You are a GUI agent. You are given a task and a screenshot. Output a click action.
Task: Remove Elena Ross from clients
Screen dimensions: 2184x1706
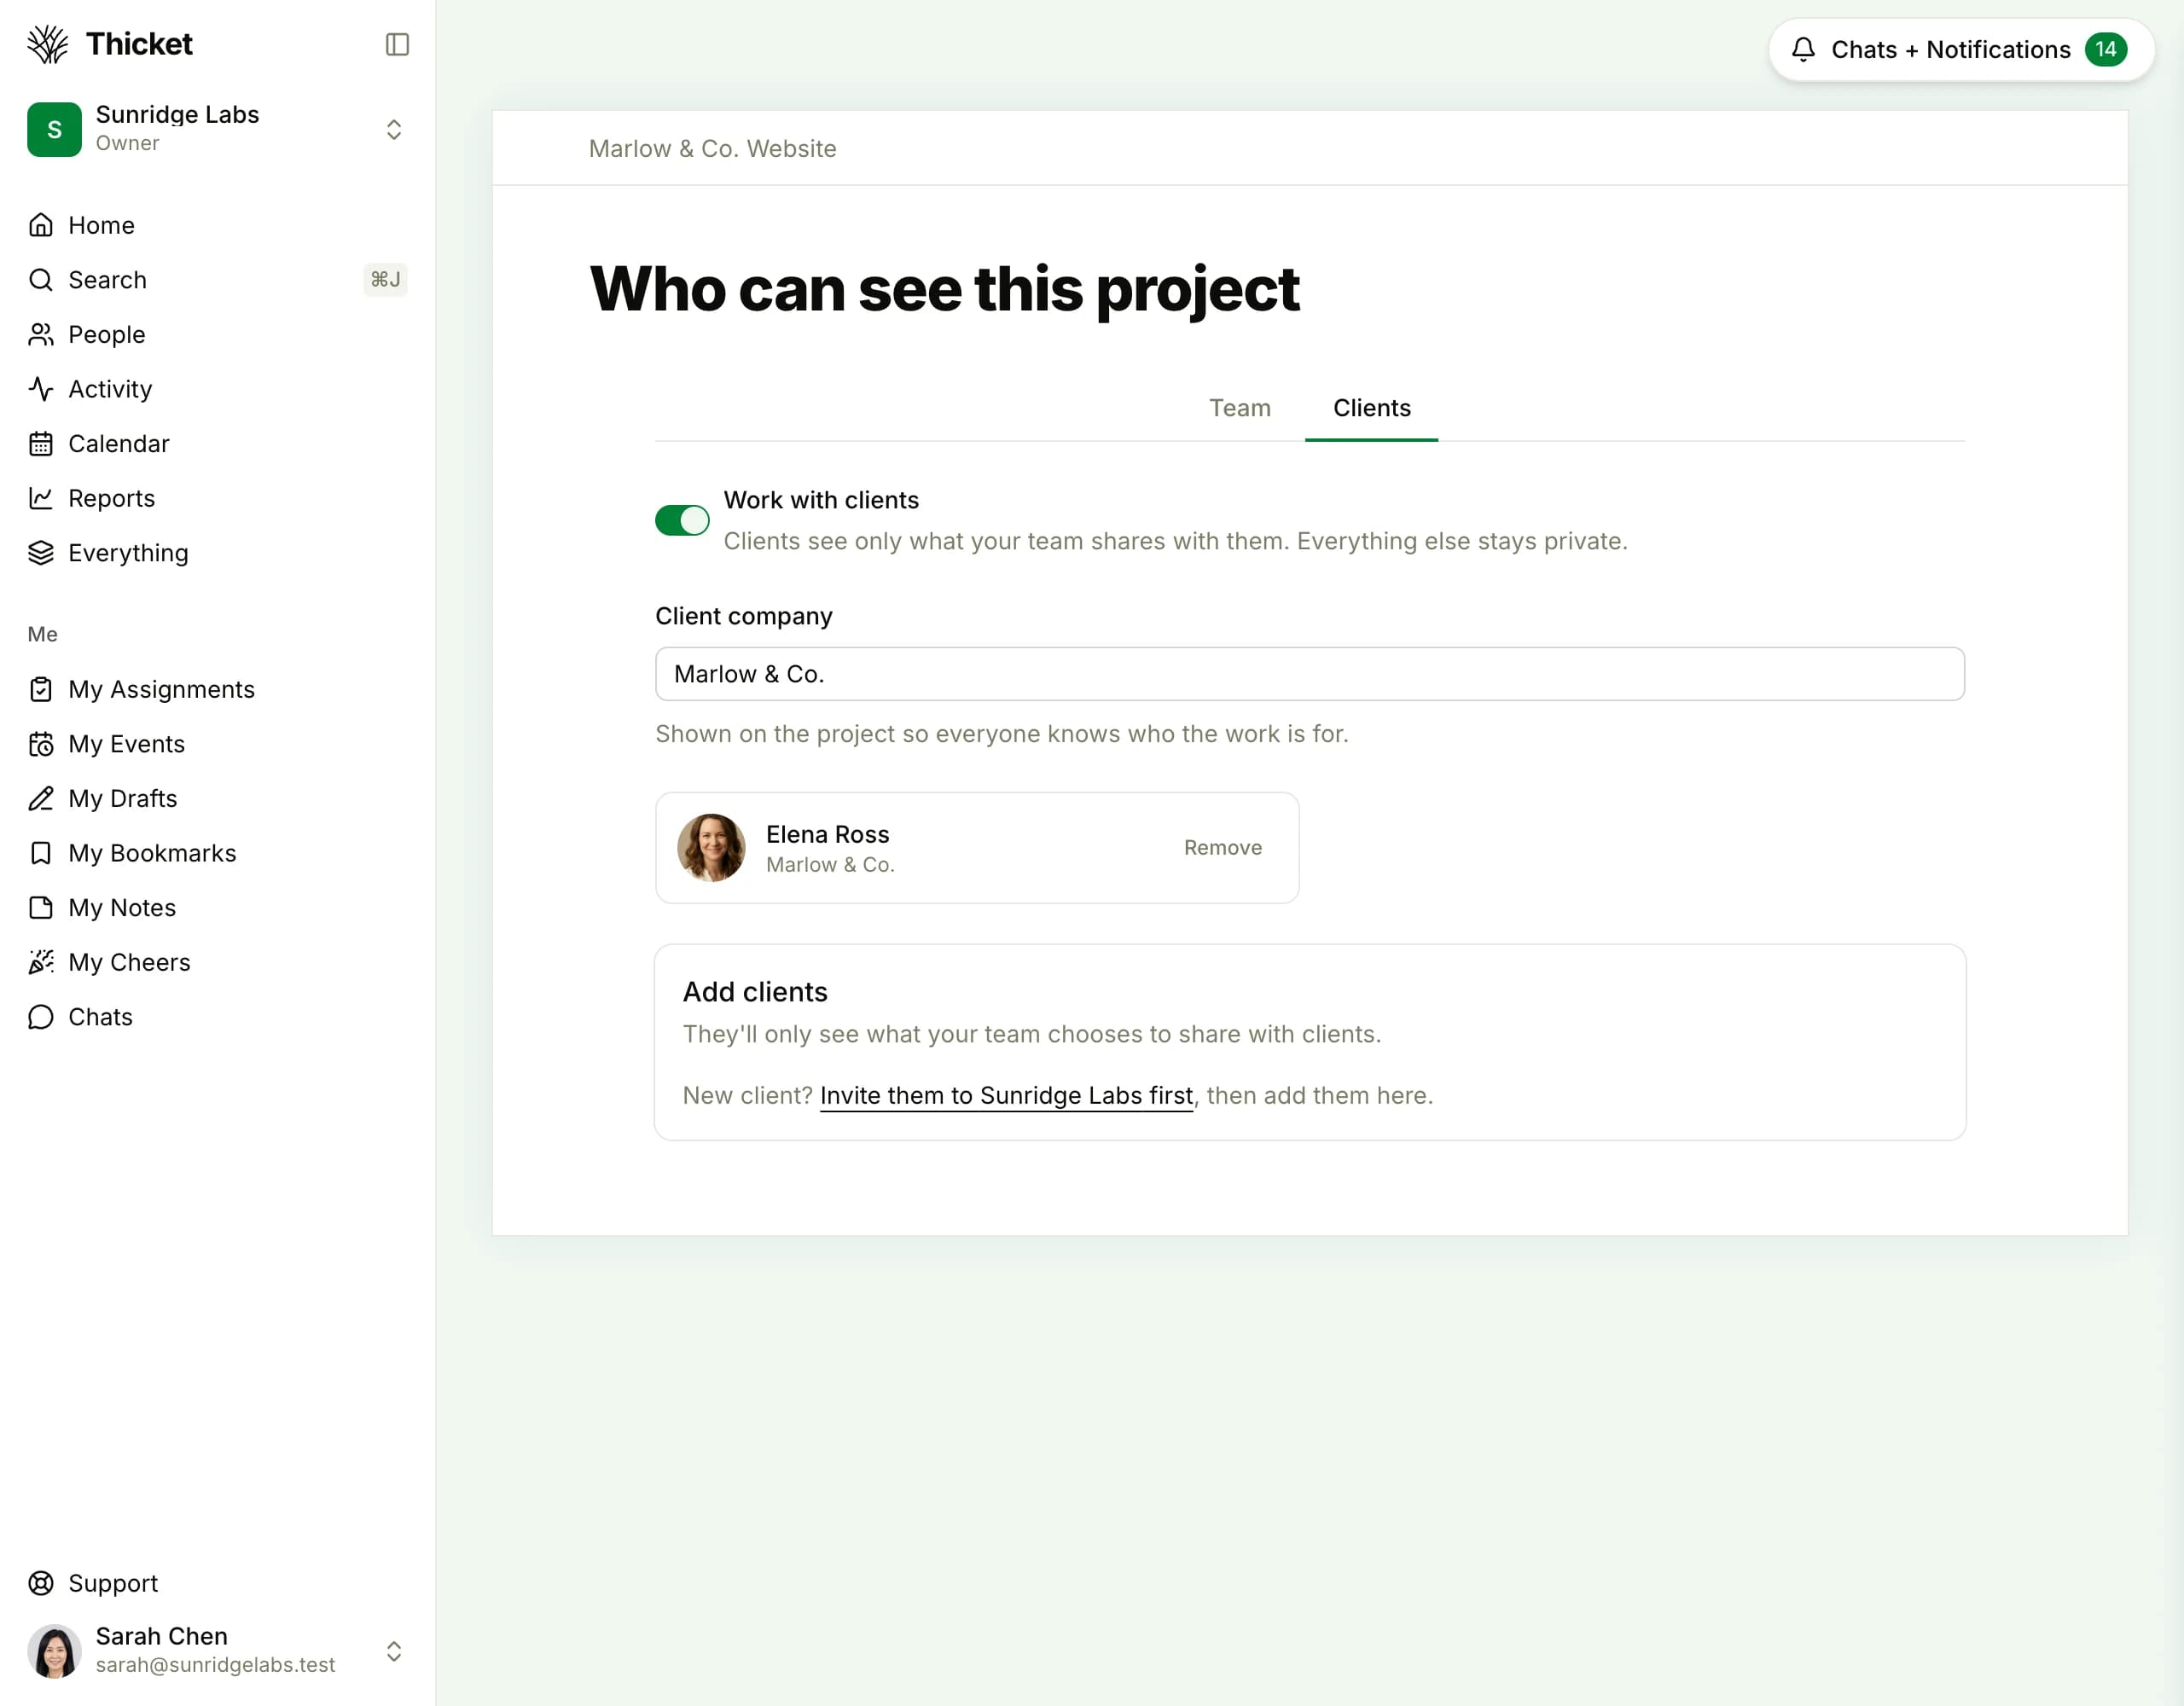pyautogui.click(x=1222, y=847)
